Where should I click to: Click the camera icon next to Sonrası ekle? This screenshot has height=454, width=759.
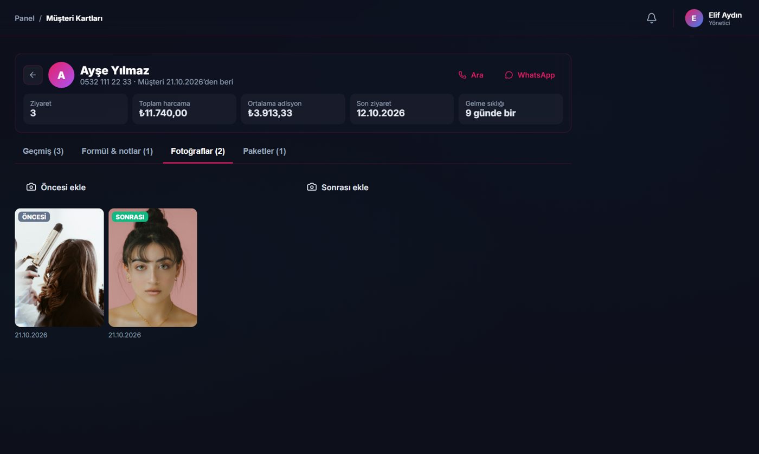312,187
